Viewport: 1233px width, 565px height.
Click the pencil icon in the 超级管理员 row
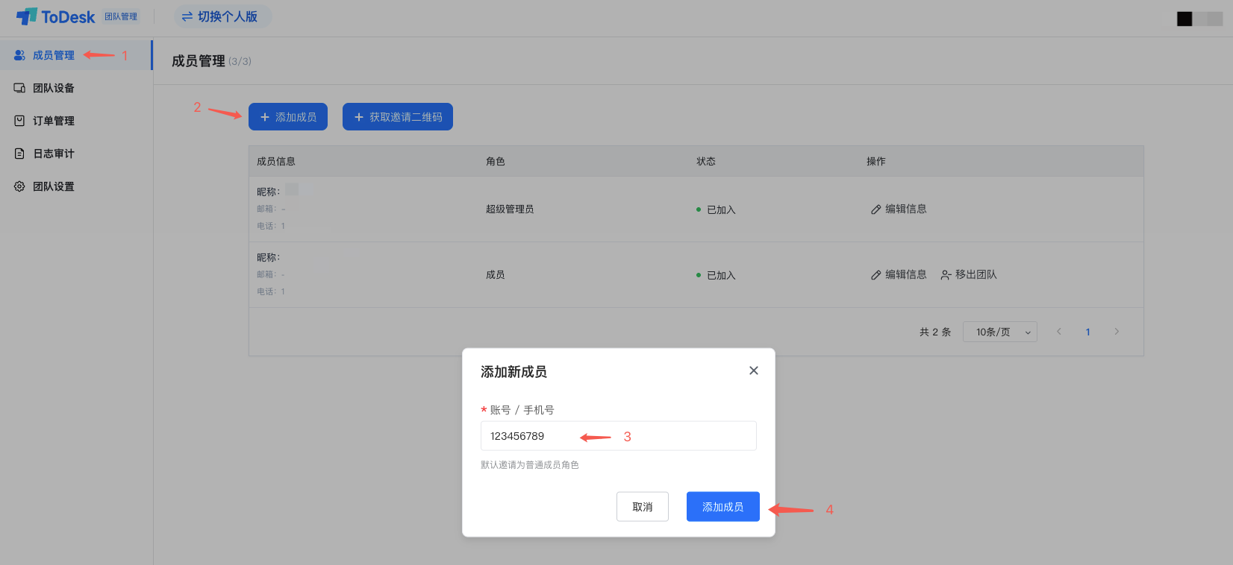(x=875, y=209)
